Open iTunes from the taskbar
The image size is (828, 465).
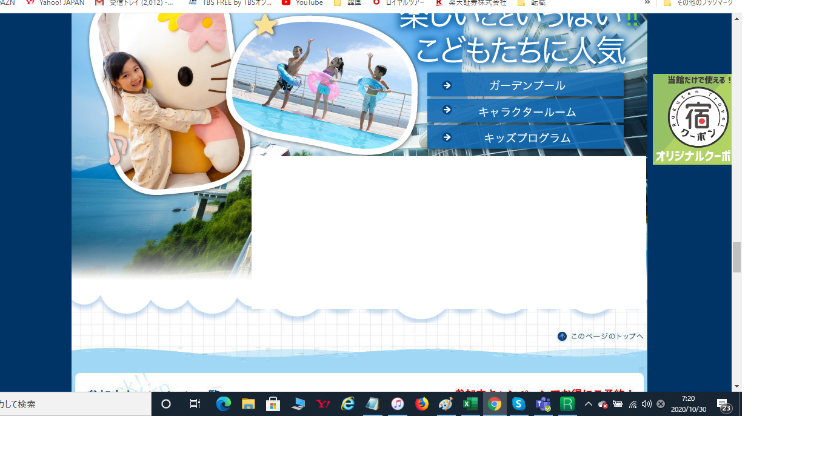tap(398, 404)
